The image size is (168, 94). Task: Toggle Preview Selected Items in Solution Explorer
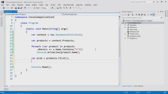pos(154,15)
